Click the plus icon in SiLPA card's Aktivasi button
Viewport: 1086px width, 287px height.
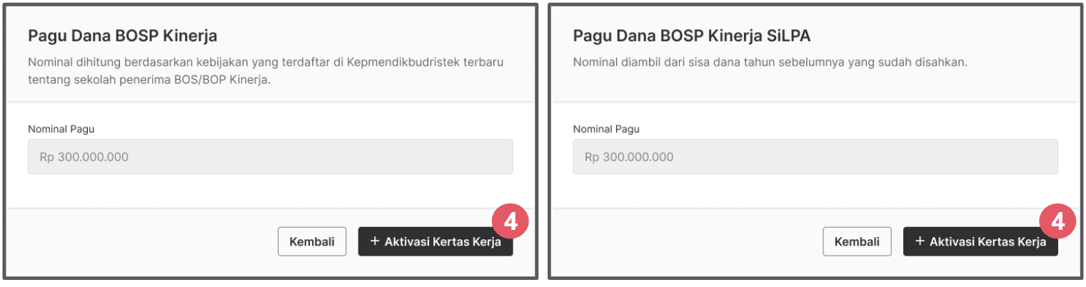[920, 241]
